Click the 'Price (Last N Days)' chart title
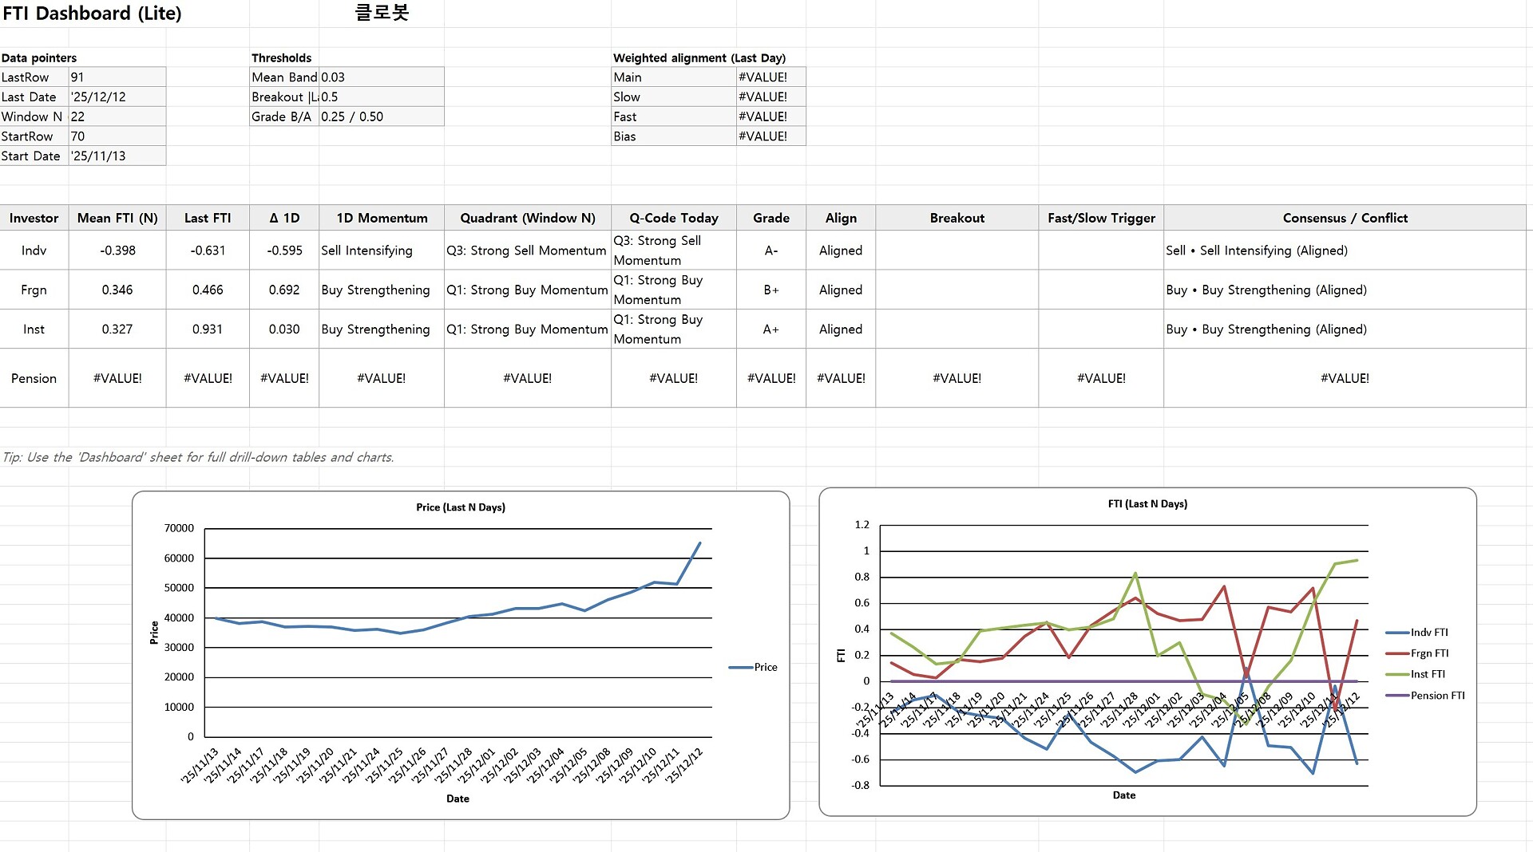This screenshot has height=852, width=1533. pos(461,507)
